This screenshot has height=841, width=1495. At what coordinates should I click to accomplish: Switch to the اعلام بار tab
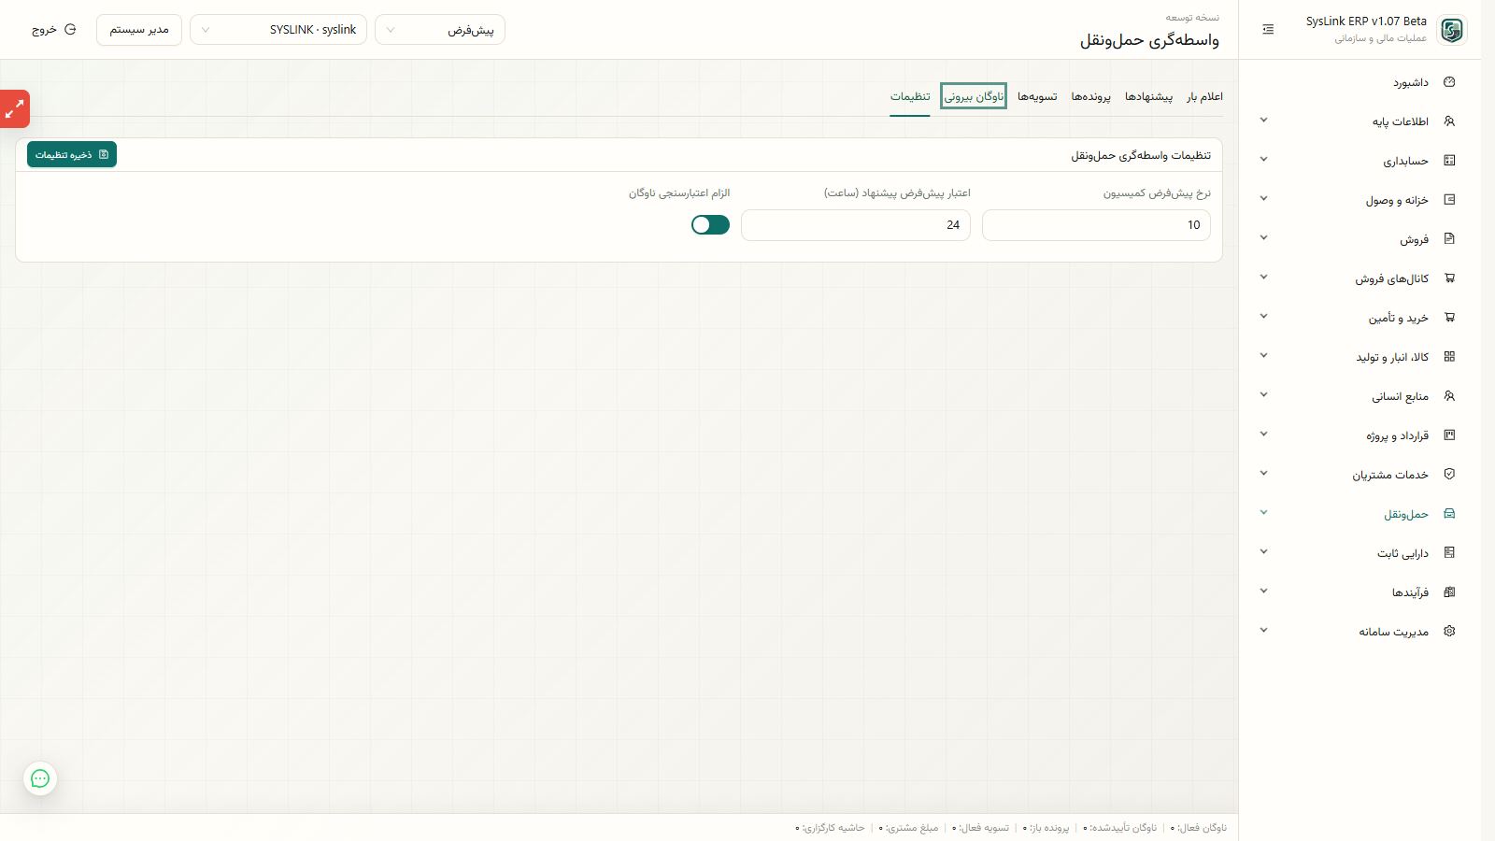pyautogui.click(x=1204, y=96)
